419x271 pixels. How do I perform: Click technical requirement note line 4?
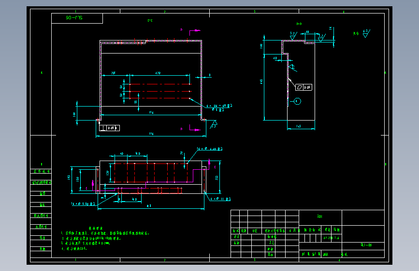click(74, 249)
